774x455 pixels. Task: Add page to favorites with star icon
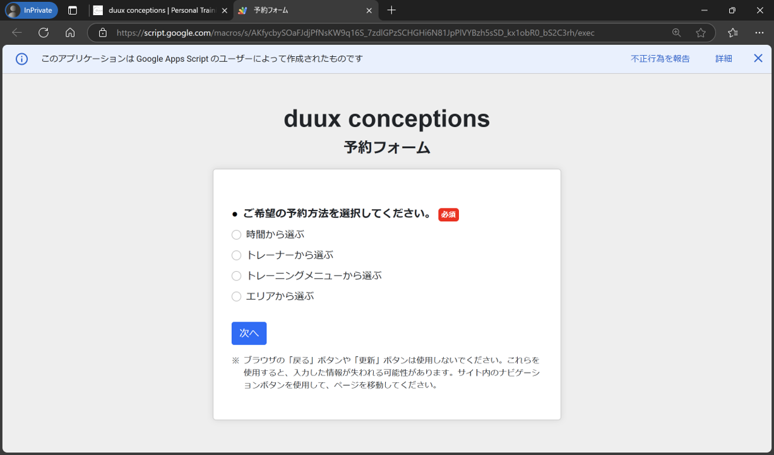[700, 33]
